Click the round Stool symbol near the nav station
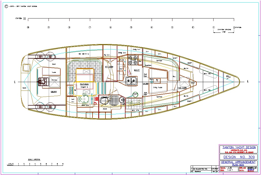This screenshot has width=261, height=175. [135, 94]
